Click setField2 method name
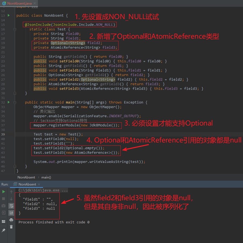This screenshot has width=243, height=243. (x=69, y=80)
